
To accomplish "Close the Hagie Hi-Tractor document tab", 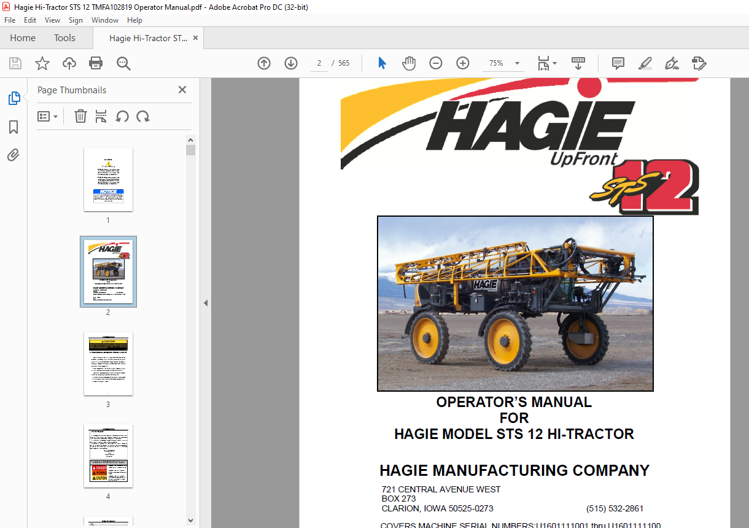I will pyautogui.click(x=195, y=38).
